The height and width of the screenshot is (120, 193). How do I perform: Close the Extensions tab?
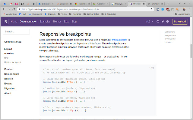tap(52, 4)
